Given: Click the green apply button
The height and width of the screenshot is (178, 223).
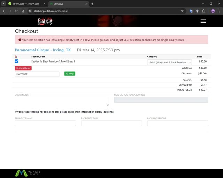Looking at the screenshot, I should (x=70, y=73).
